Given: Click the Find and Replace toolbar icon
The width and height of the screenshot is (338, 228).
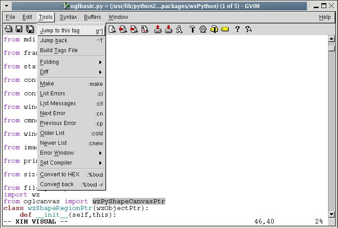Looking at the screenshot, I should click(x=145, y=29).
